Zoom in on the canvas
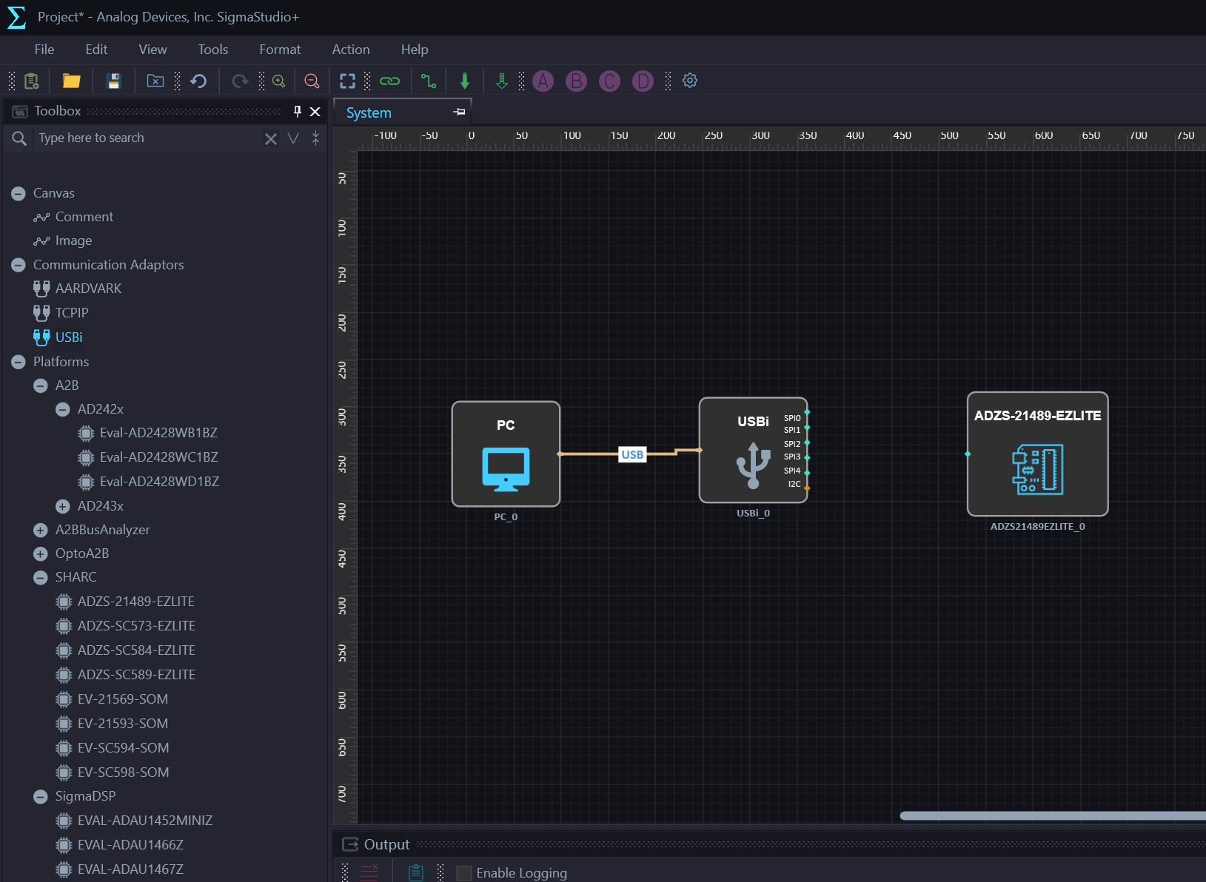Image resolution: width=1206 pixels, height=882 pixels. tap(279, 81)
